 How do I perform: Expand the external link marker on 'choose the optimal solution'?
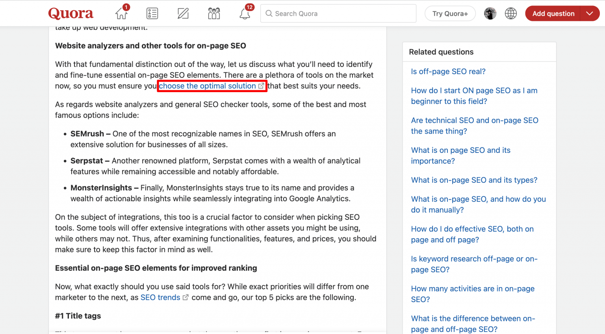(x=261, y=85)
